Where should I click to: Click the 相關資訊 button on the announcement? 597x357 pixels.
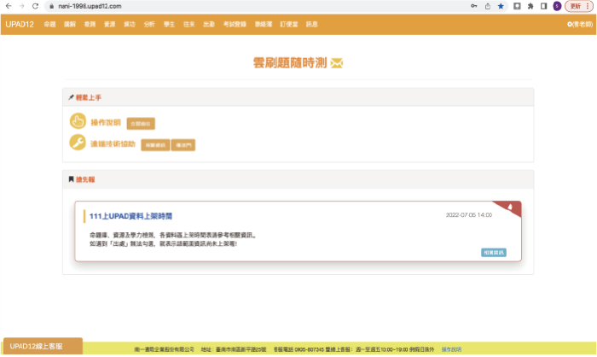[x=493, y=253]
